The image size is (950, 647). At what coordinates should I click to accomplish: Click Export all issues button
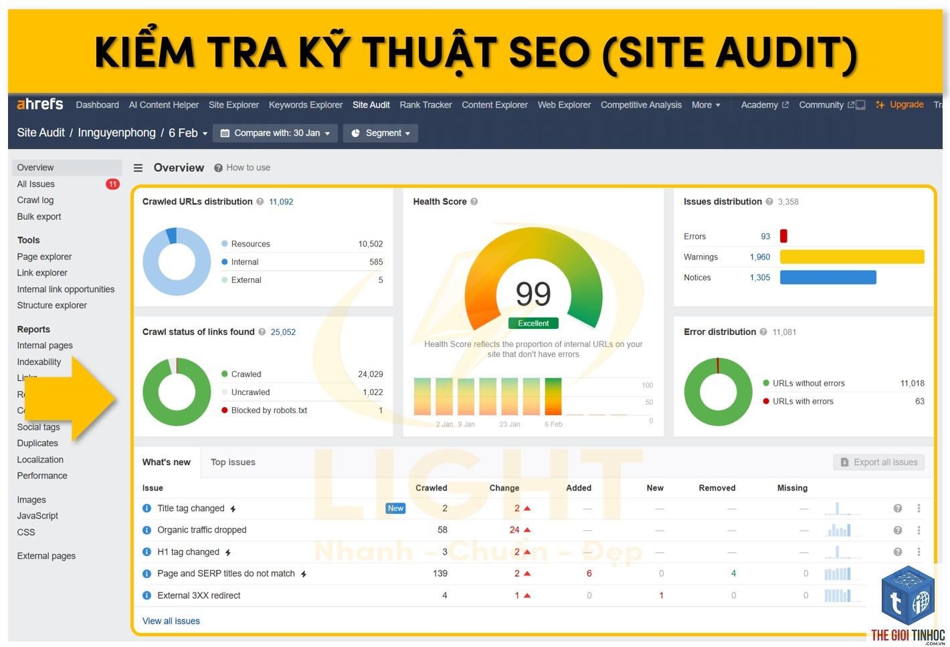click(x=879, y=462)
